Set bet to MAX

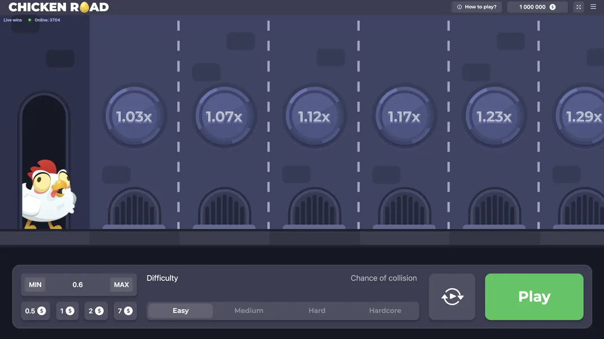point(121,285)
